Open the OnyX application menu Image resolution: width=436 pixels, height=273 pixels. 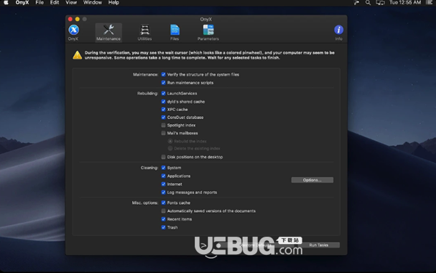(22, 3)
